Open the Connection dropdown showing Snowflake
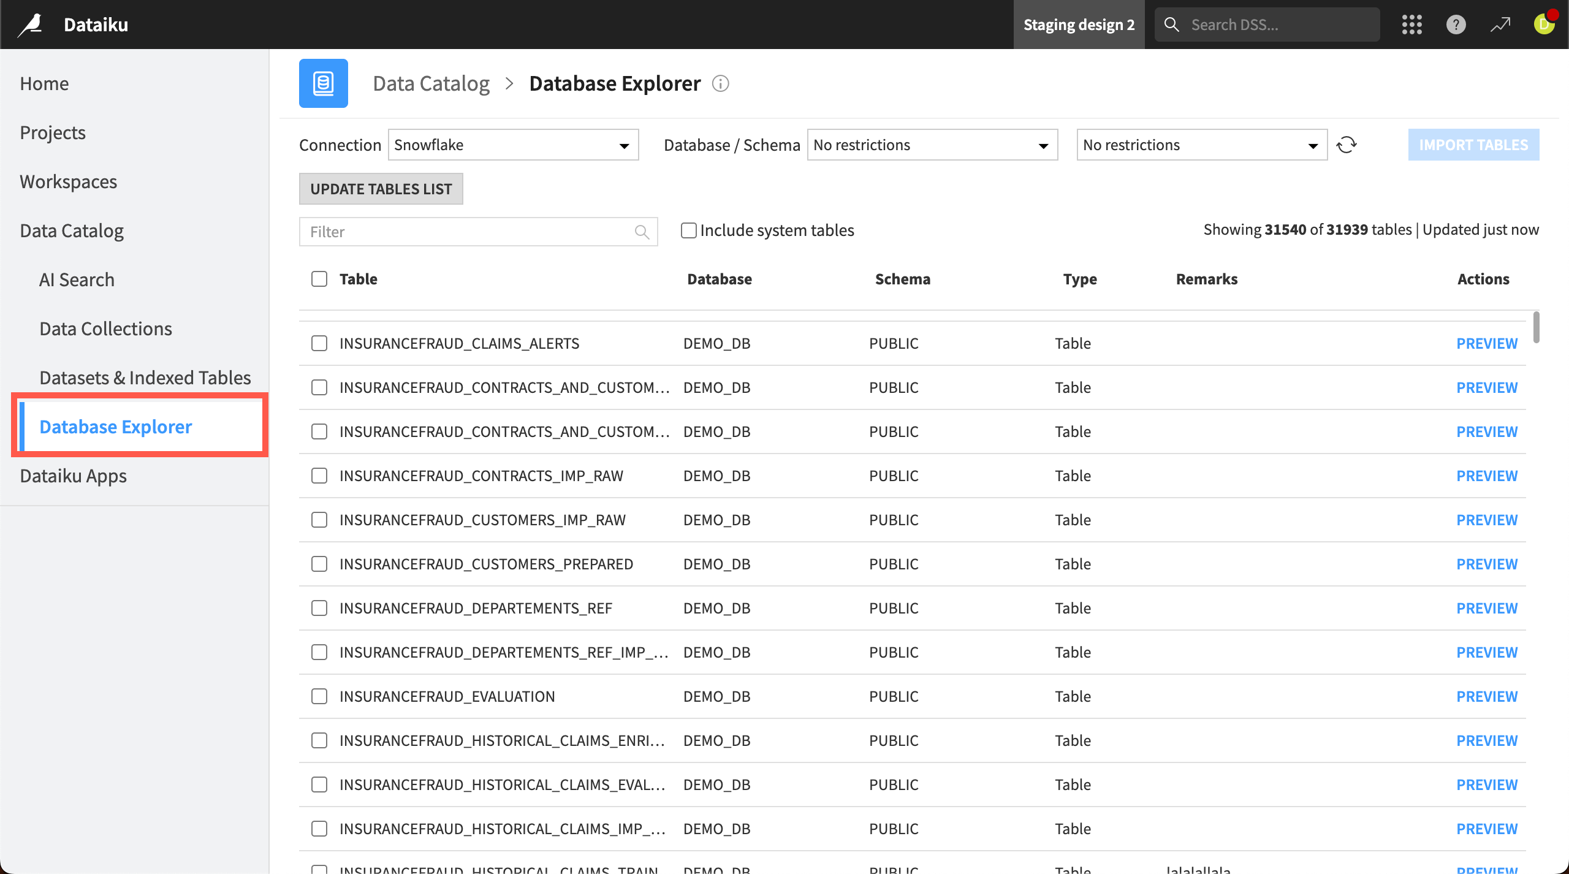The height and width of the screenshot is (874, 1569). pyautogui.click(x=513, y=145)
